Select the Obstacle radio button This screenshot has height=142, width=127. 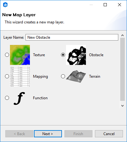tap(63, 55)
